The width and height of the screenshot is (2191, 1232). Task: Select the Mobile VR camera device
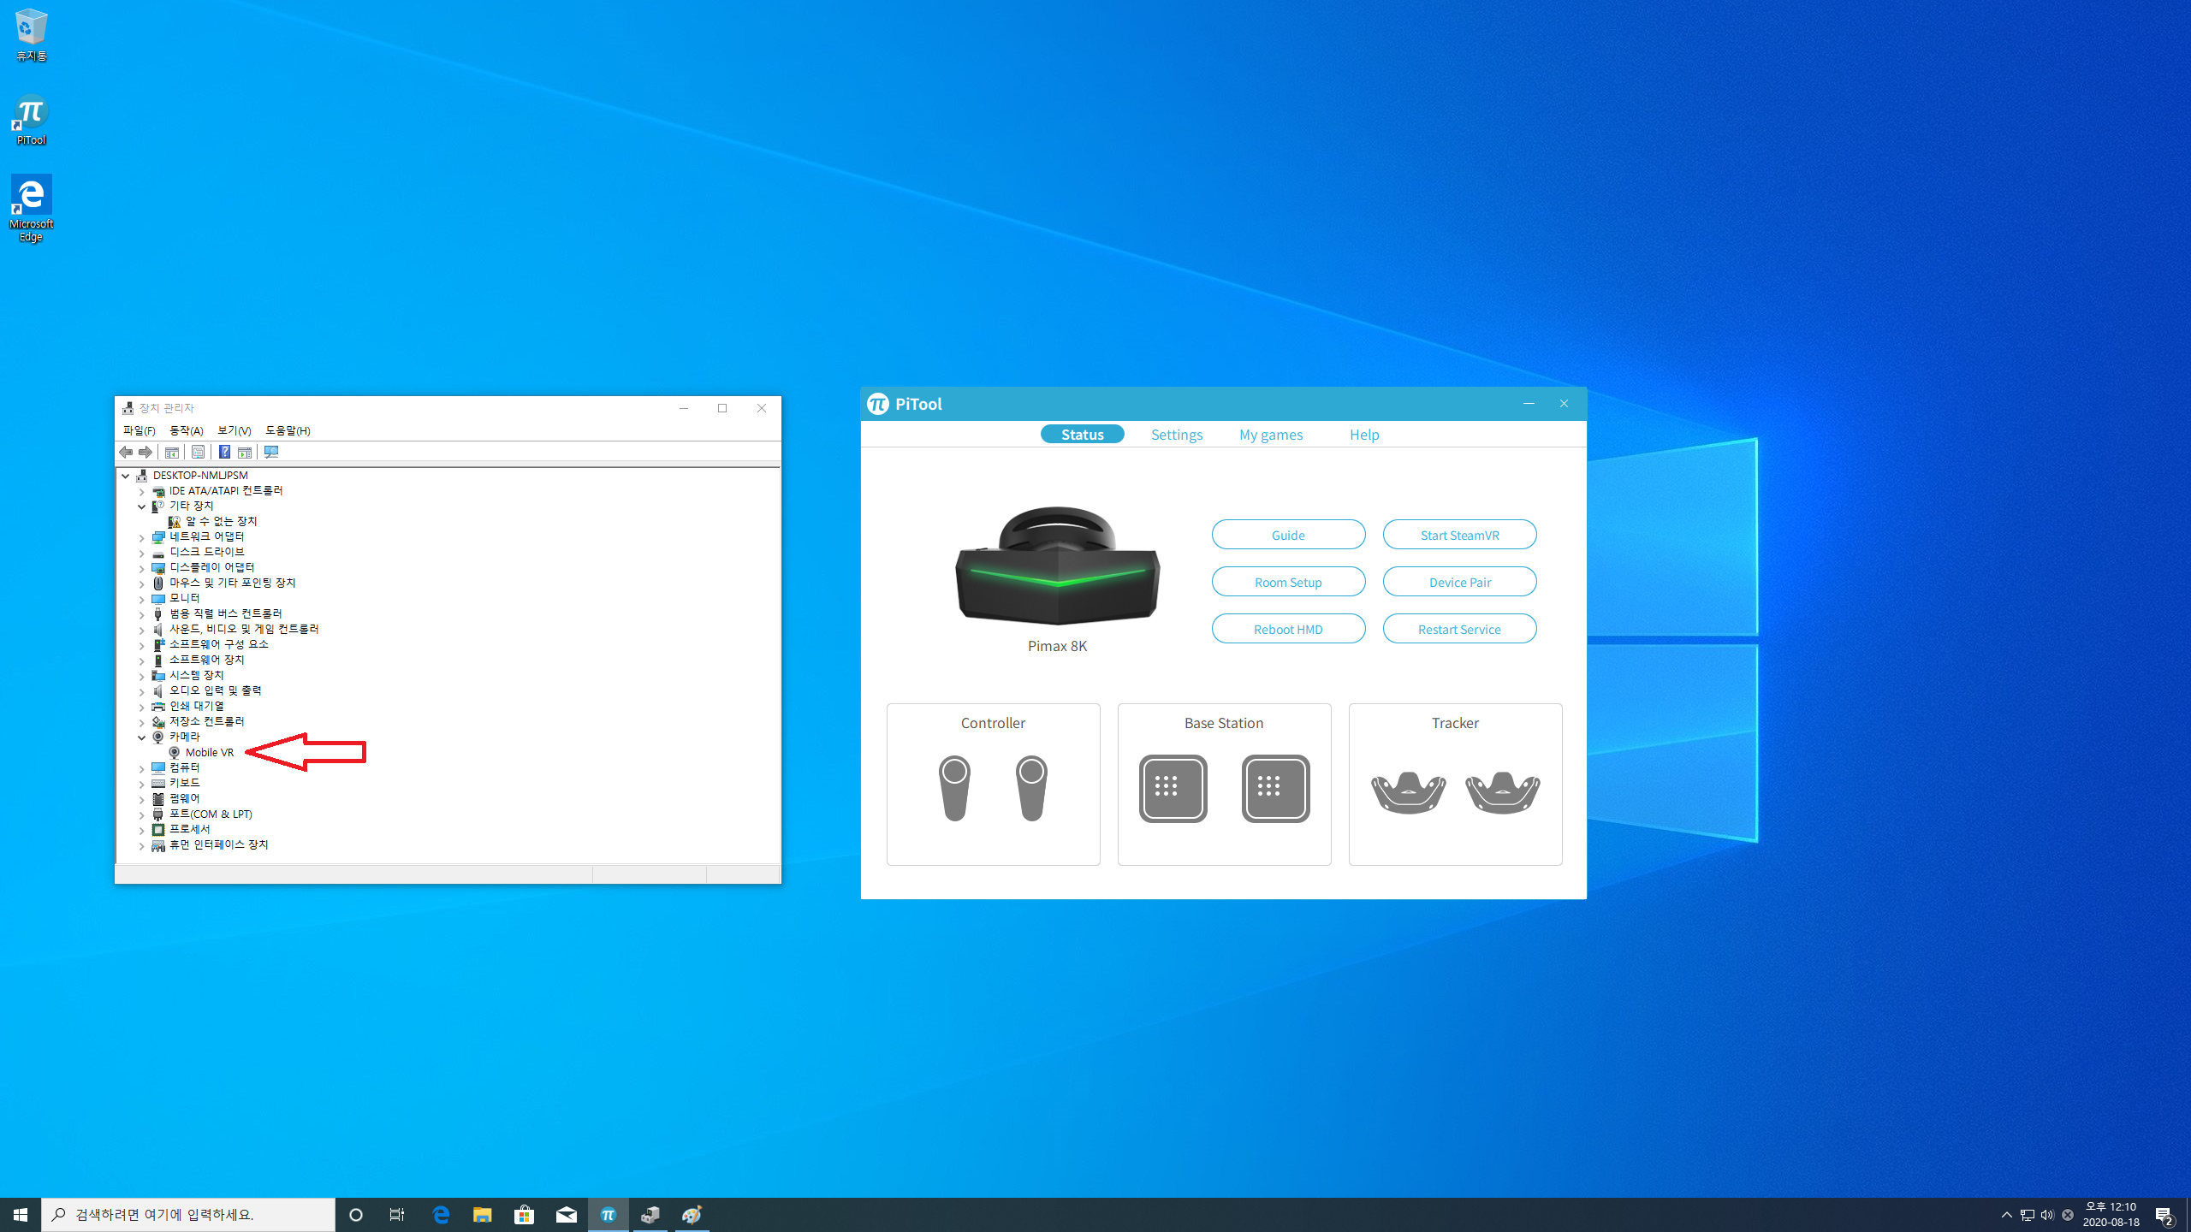tap(209, 753)
